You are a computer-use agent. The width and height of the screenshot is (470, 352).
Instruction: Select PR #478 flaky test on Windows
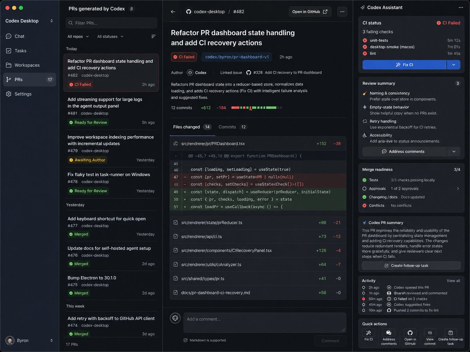[x=111, y=183]
